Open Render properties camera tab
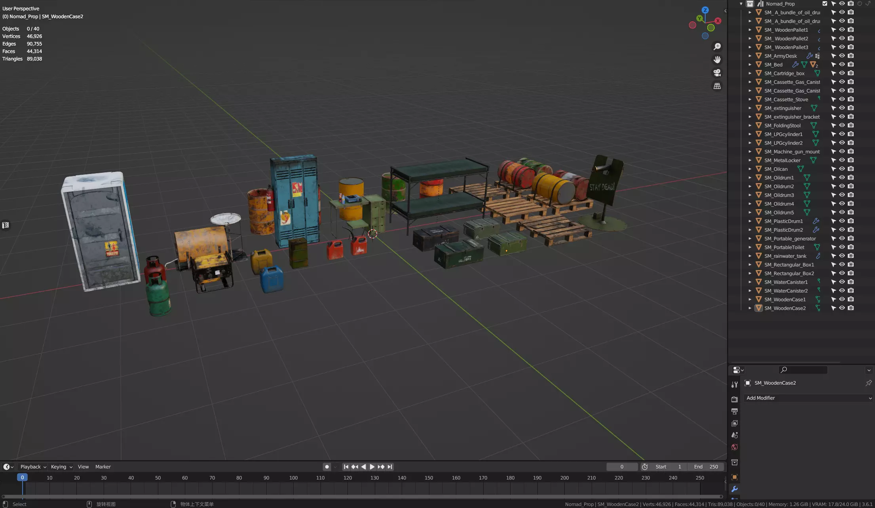The image size is (875, 508). pos(735,399)
